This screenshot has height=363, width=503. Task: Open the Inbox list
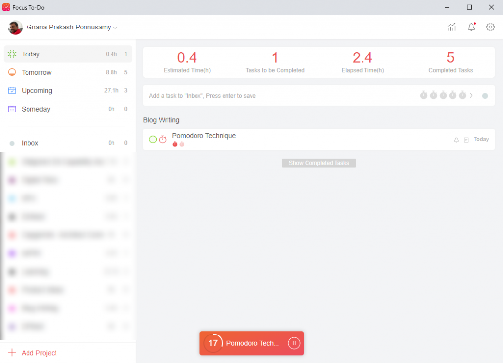68,143
